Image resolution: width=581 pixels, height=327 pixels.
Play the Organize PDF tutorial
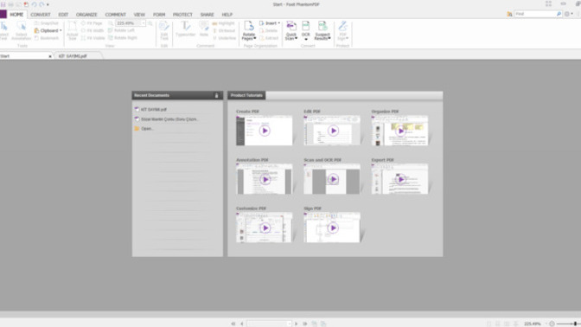pyautogui.click(x=400, y=131)
